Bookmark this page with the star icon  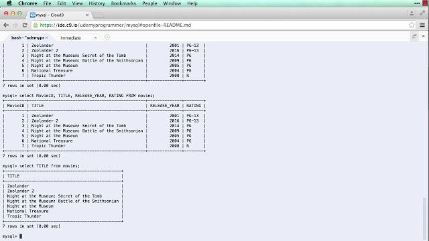click(x=412, y=25)
